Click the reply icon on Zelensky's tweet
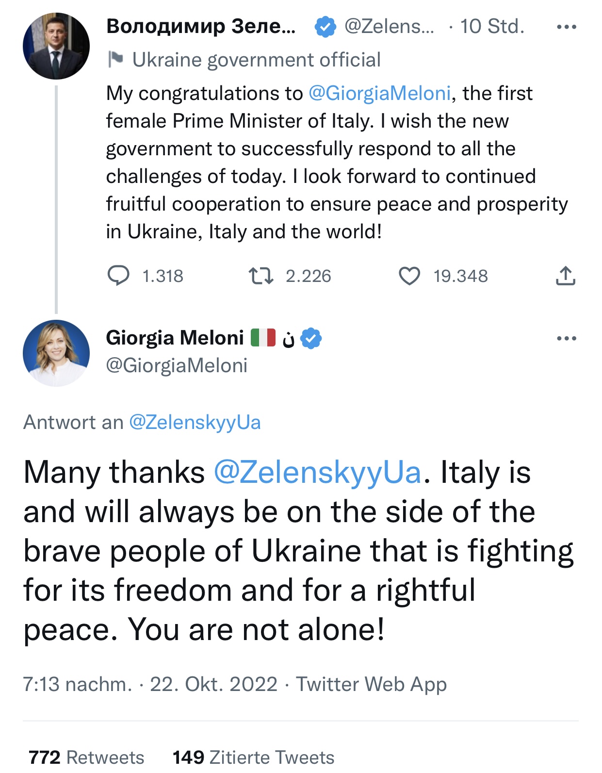The height and width of the screenshot is (773, 602). 118,276
